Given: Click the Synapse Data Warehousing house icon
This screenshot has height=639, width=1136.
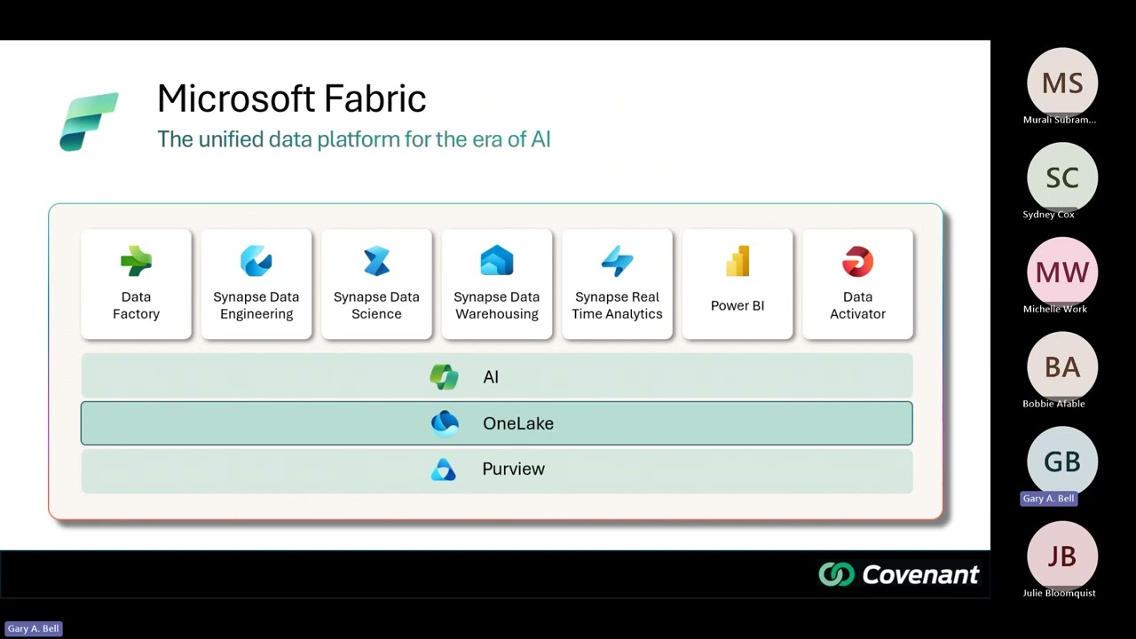Looking at the screenshot, I should [x=497, y=262].
